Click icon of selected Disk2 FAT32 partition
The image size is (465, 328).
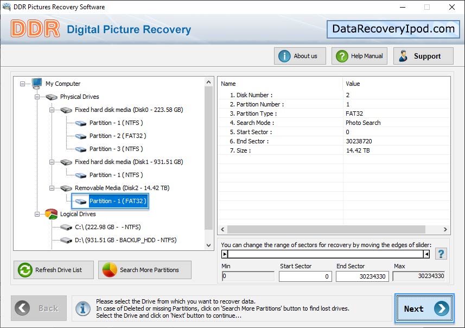tap(81, 201)
